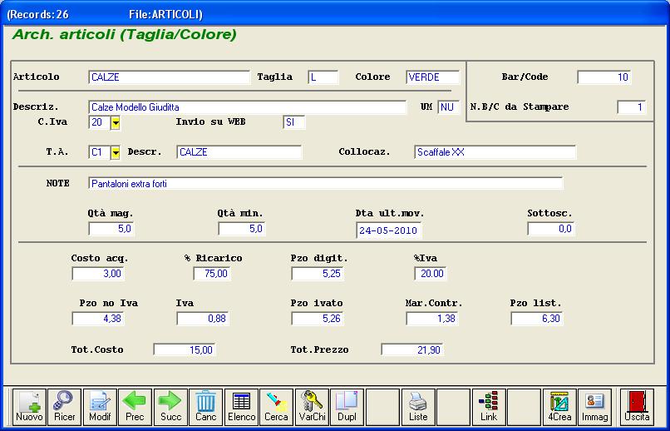Click the NOTE field Pantaloni extra forti
Screen dimensions: 670x431
tap(326, 184)
